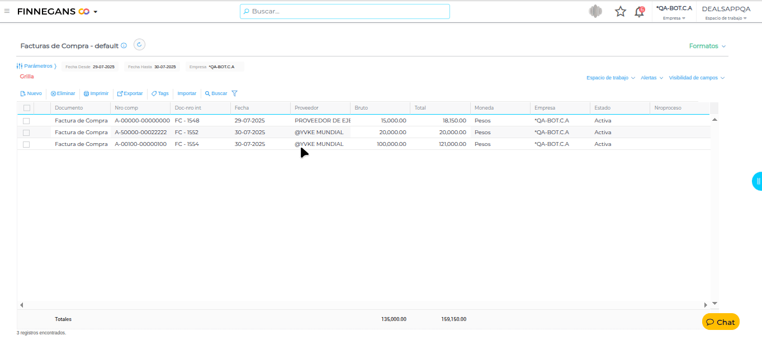
Task: Sort by Nro comp column header
Action: tap(140, 108)
